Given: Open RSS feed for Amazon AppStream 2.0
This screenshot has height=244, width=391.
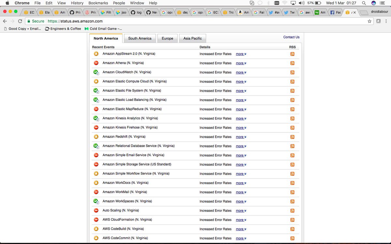Looking at the screenshot, I should [292, 54].
